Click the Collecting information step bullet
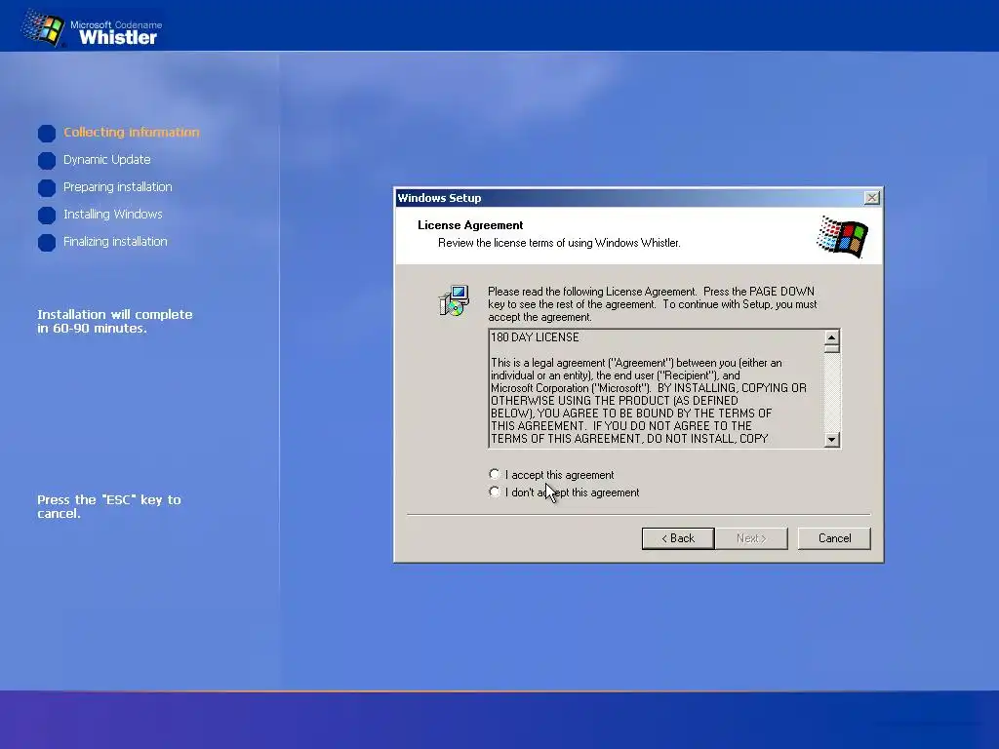 (x=47, y=133)
